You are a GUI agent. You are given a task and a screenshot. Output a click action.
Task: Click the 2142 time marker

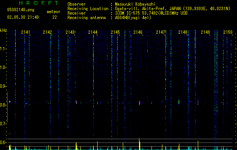[x=47, y=32]
